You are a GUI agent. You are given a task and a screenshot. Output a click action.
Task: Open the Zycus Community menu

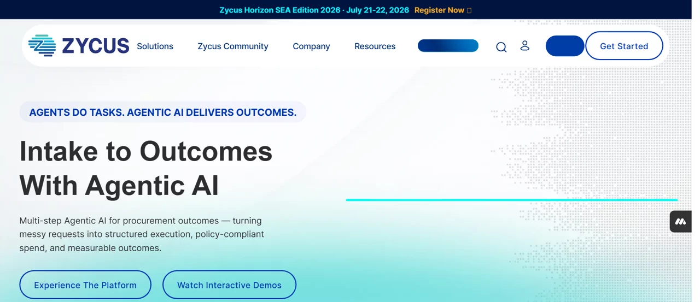[233, 46]
